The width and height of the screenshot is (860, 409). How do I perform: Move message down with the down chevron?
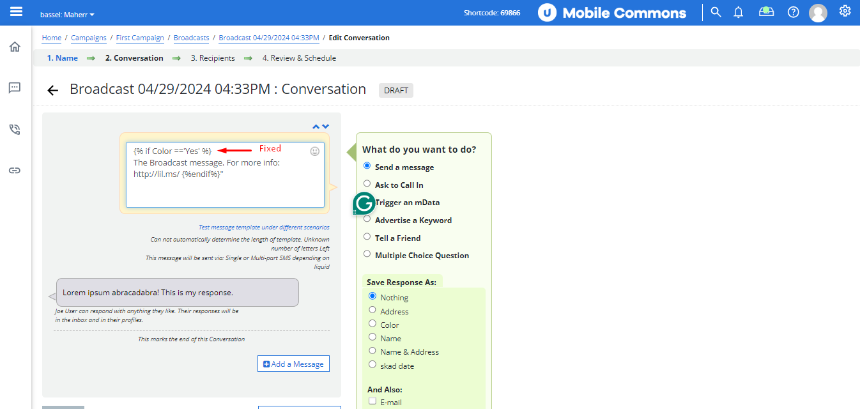point(325,127)
